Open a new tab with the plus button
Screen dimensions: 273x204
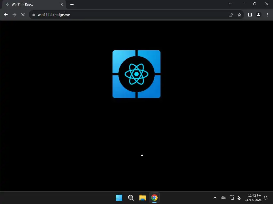point(72,5)
